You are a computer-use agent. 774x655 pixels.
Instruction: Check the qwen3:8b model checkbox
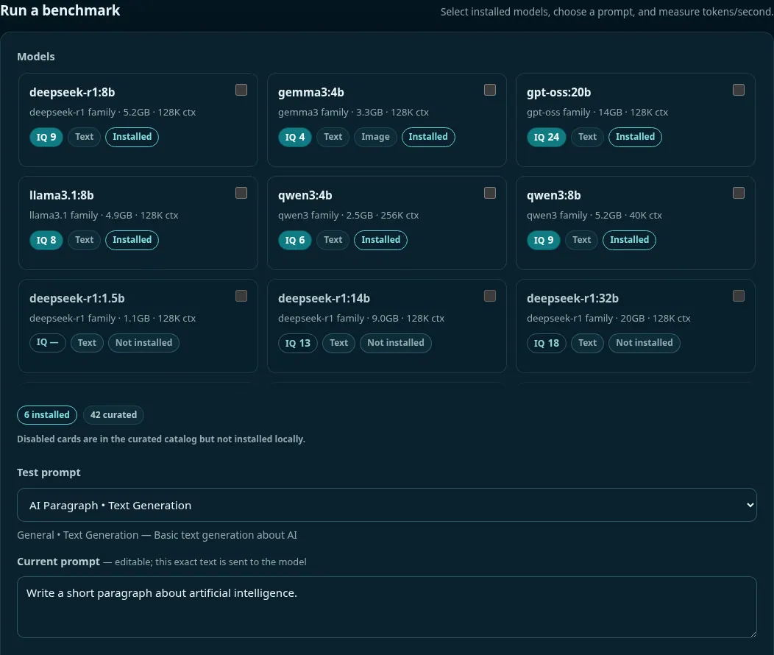coord(739,193)
